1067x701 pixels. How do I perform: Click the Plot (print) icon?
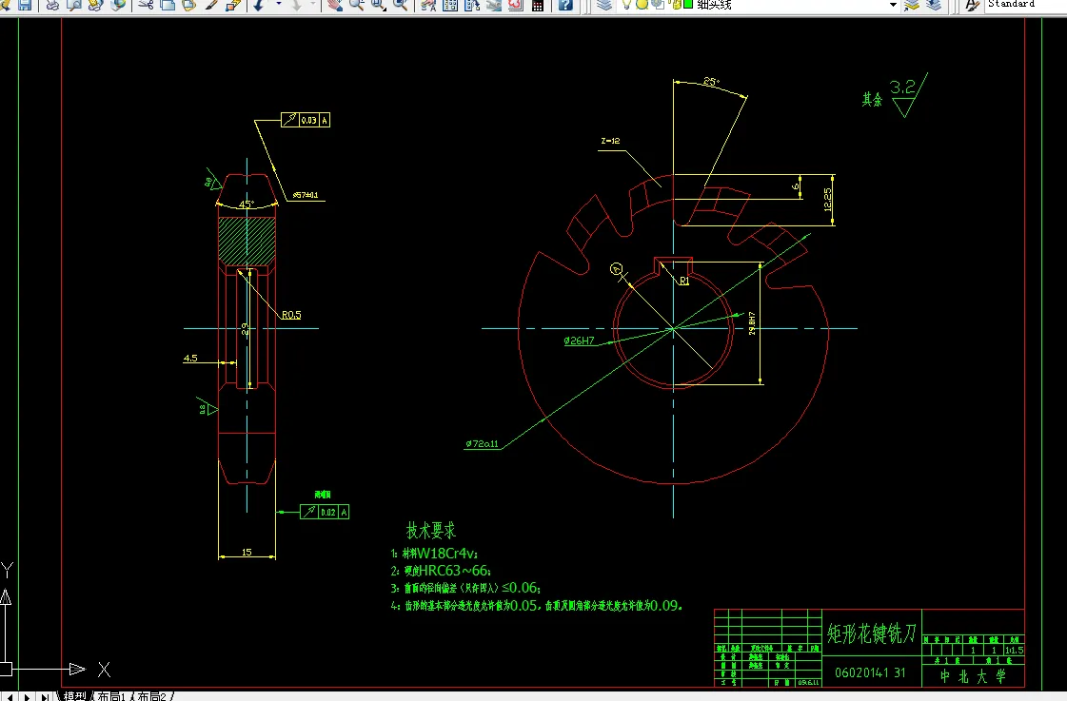click(52, 5)
